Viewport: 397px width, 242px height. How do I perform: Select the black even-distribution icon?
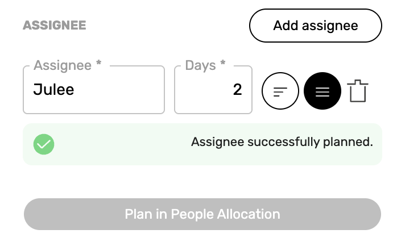pos(322,91)
